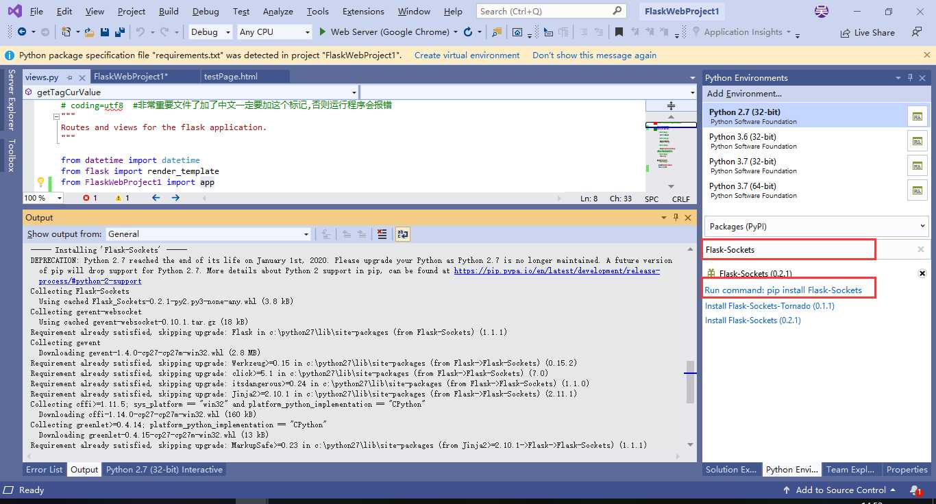Open the Project menu
Image resolution: width=936 pixels, height=504 pixels.
[x=131, y=11]
